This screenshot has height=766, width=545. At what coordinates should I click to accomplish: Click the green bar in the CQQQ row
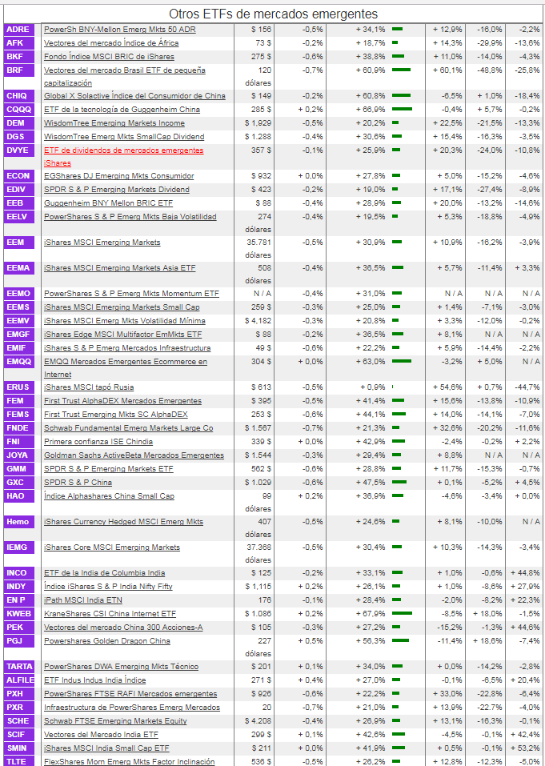(402, 109)
